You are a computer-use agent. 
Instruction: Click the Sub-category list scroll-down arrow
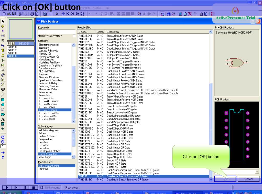(x=73, y=157)
